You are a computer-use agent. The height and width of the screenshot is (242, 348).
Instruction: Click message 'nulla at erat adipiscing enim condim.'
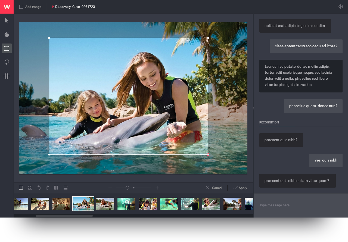pyautogui.click(x=295, y=26)
